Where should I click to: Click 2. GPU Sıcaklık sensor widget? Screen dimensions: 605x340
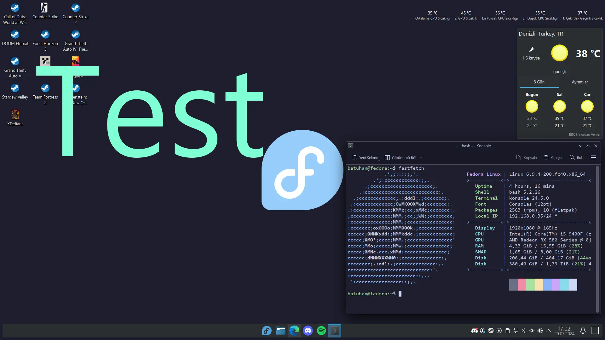coord(466,15)
